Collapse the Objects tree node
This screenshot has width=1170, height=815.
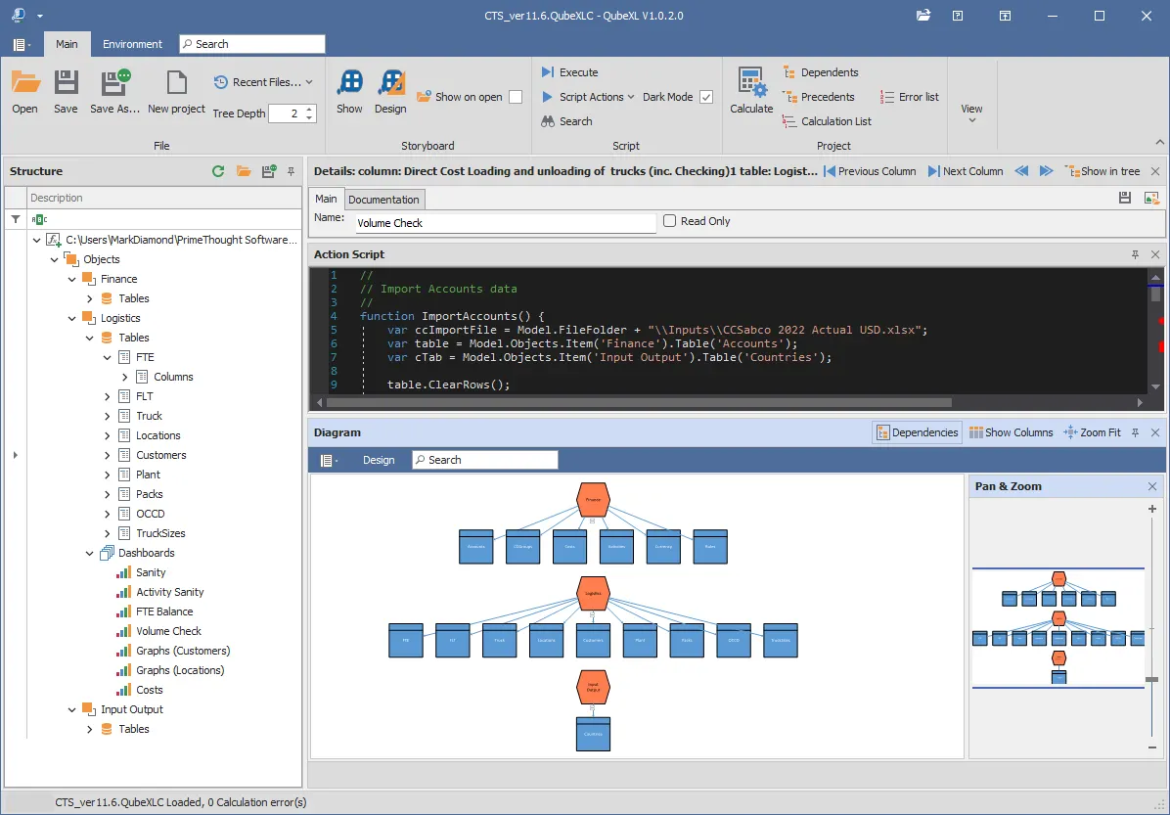(x=55, y=259)
